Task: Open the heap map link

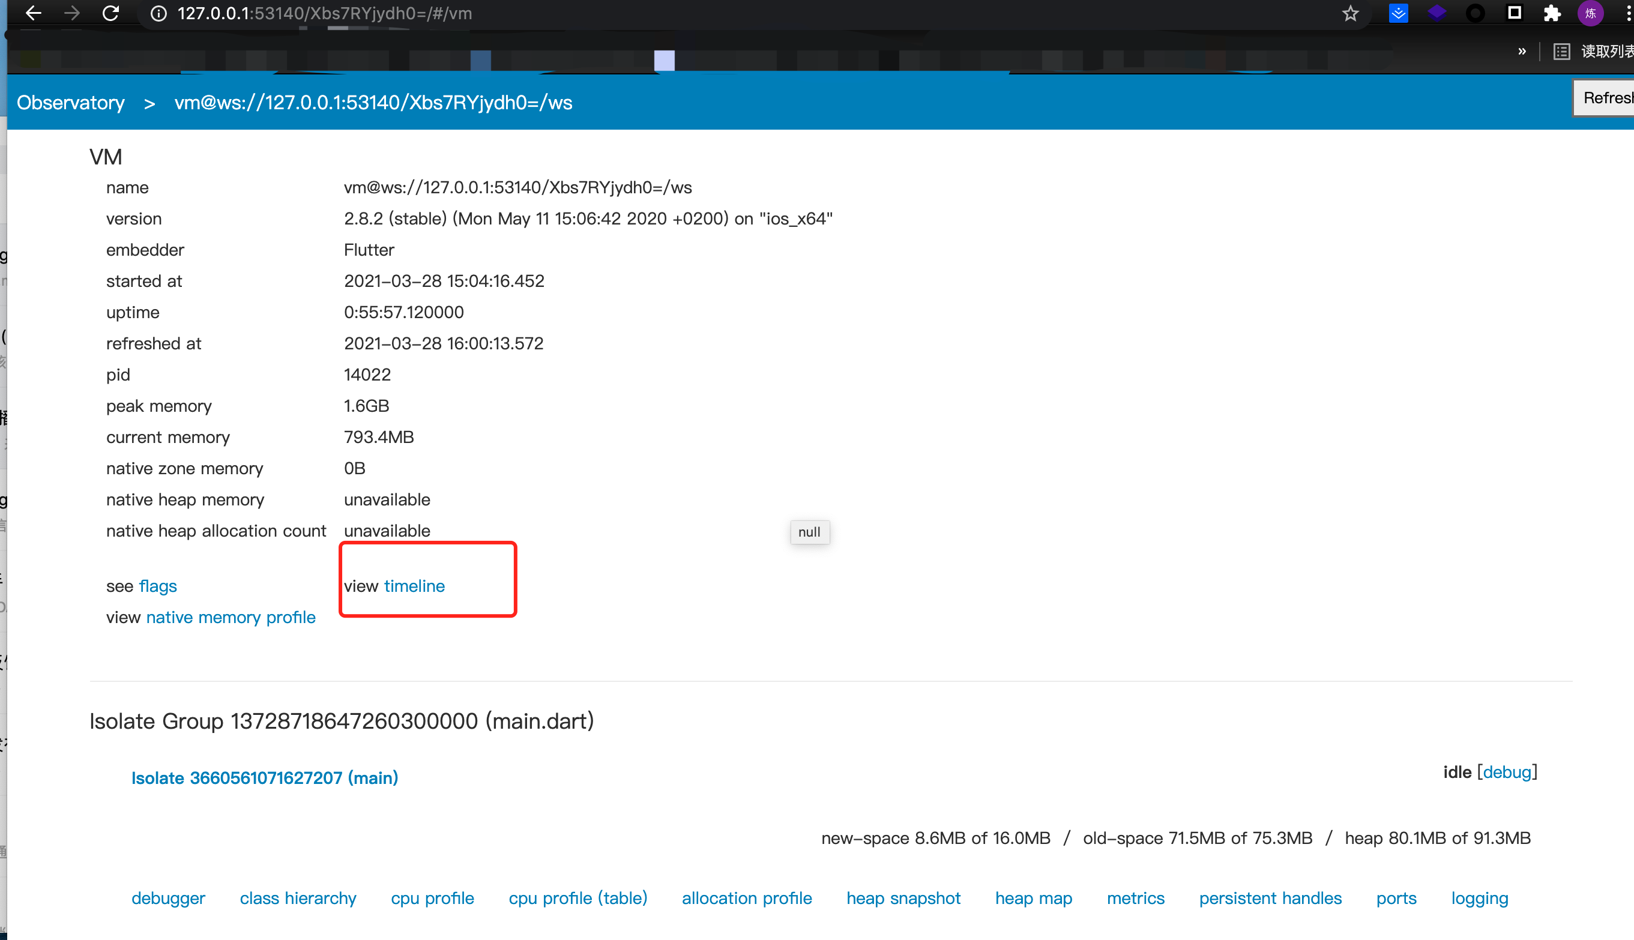Action: [x=1034, y=899]
